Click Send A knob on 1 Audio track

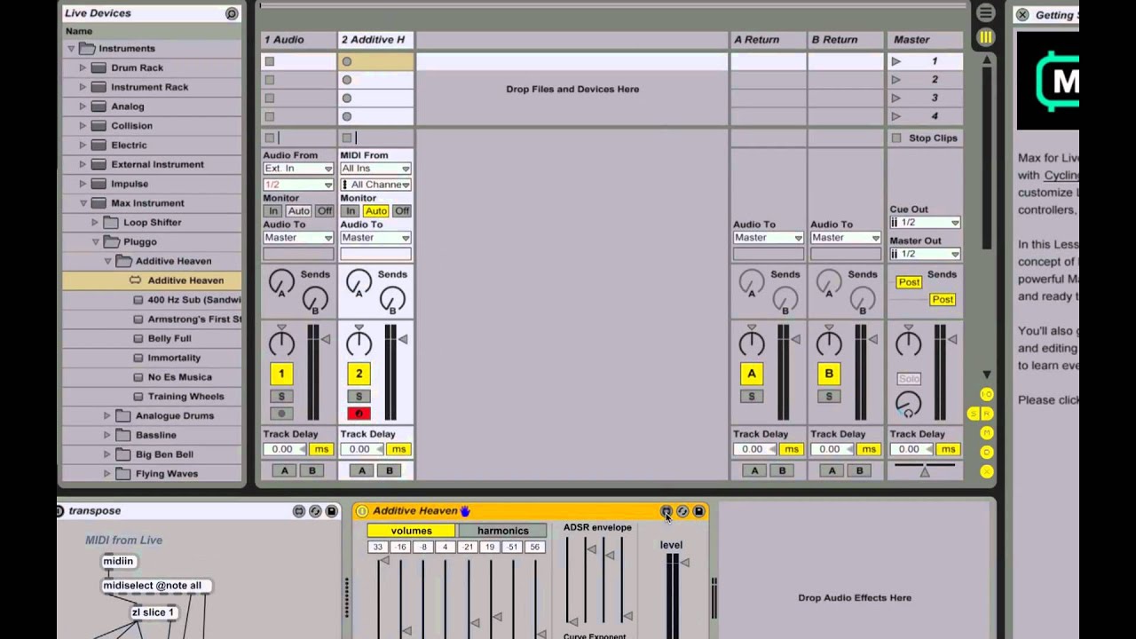(281, 284)
